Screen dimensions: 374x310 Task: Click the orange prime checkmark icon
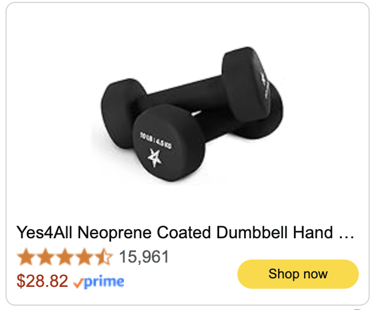(78, 283)
